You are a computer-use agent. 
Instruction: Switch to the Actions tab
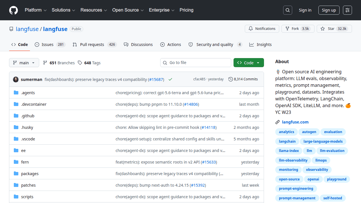click(x=171, y=45)
